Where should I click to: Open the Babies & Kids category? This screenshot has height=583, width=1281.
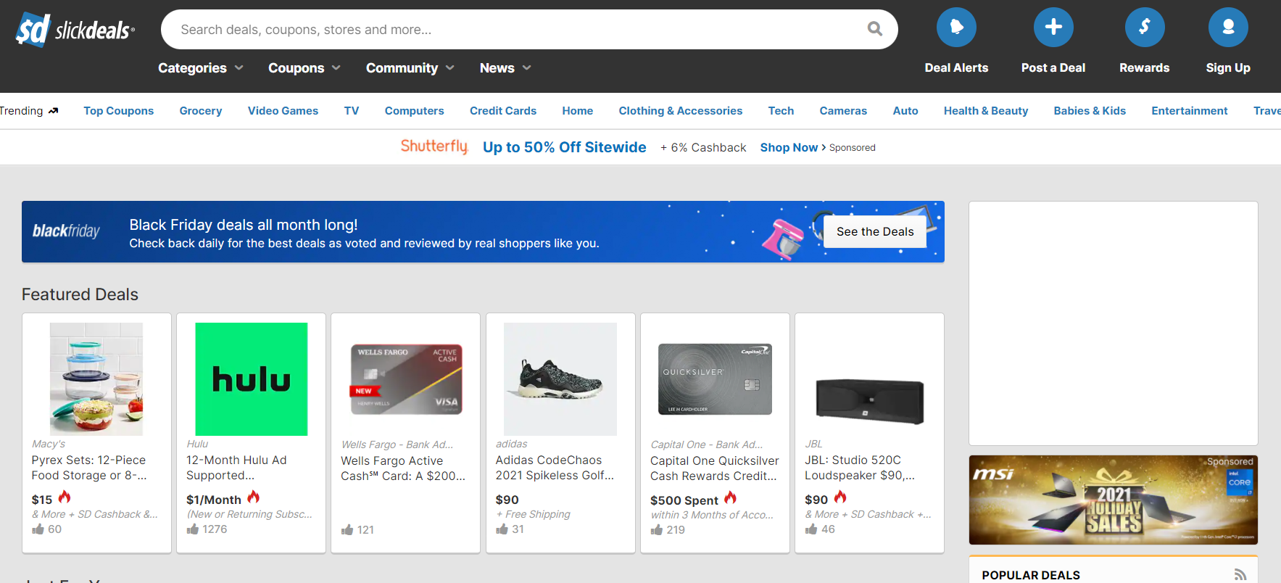click(x=1090, y=111)
